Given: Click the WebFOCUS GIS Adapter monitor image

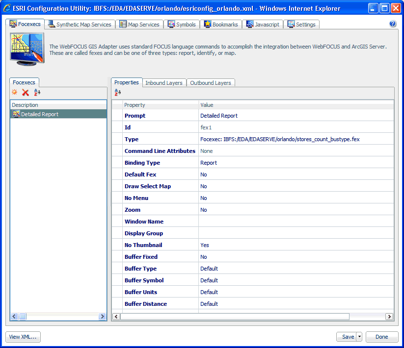Looking at the screenshot, I should pos(27,49).
